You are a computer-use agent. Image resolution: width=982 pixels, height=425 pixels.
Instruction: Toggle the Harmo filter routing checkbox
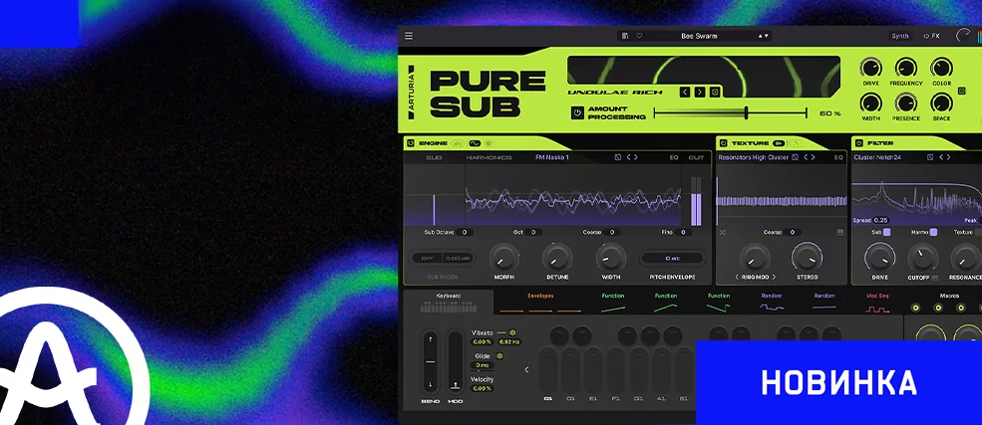tap(933, 232)
